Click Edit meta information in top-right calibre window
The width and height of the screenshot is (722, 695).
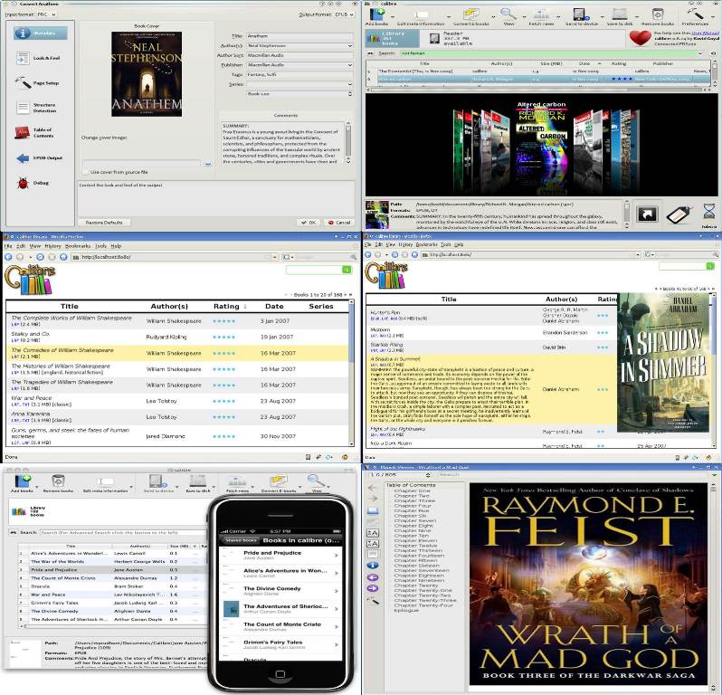(421, 16)
